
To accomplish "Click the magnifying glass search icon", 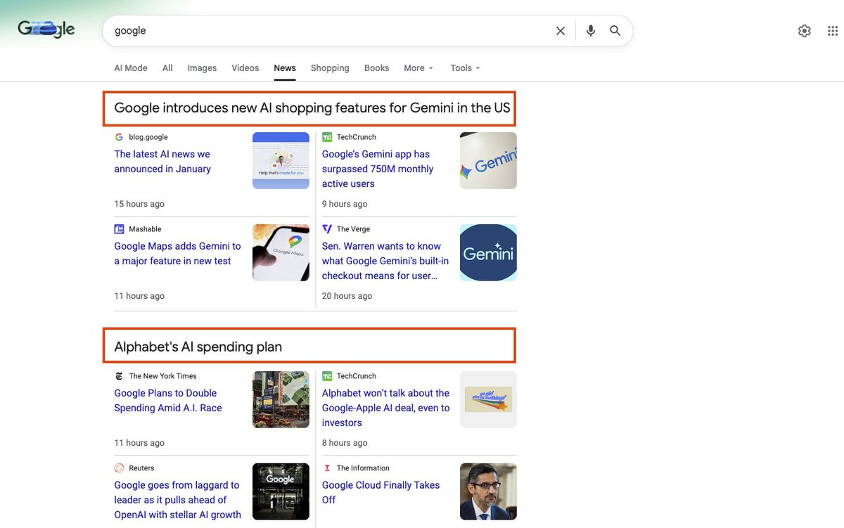I will tap(615, 31).
